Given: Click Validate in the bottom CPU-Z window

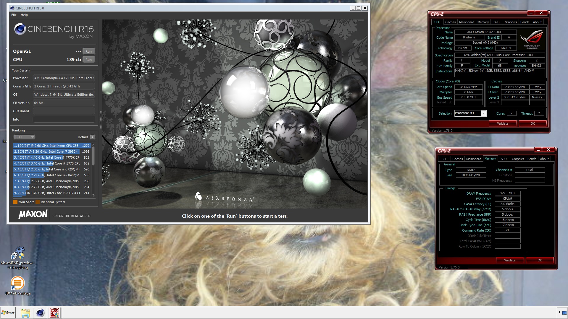Looking at the screenshot, I should pos(510,260).
